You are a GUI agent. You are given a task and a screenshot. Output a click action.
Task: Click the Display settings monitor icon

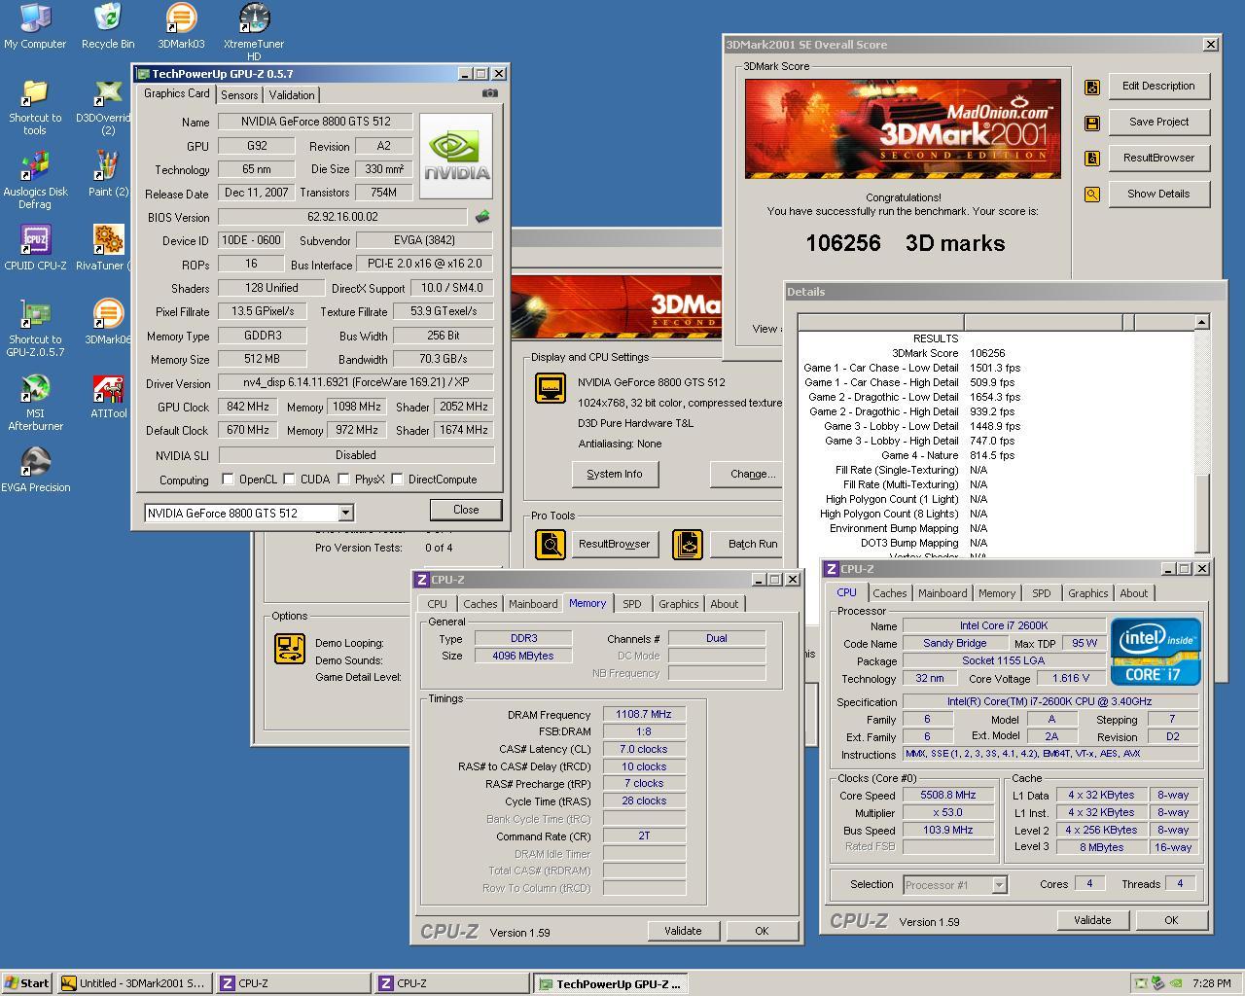coord(551,388)
